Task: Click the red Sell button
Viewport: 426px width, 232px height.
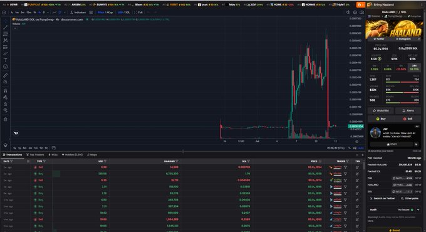Action: [x=408, y=119]
